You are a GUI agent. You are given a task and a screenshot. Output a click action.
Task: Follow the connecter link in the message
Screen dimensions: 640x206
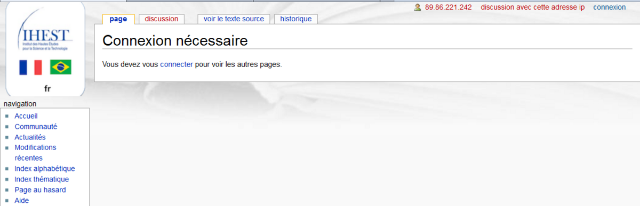(177, 64)
